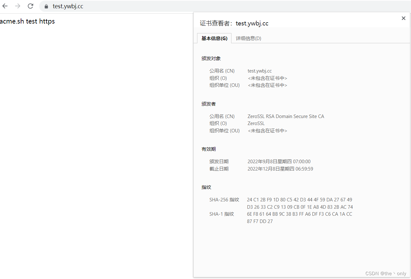Click dialog title 证书查看者: test.ywbj.cc

tap(234, 23)
